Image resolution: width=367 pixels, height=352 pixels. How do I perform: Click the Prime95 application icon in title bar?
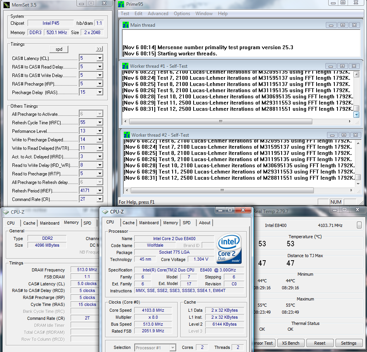pyautogui.click(x=121, y=4)
